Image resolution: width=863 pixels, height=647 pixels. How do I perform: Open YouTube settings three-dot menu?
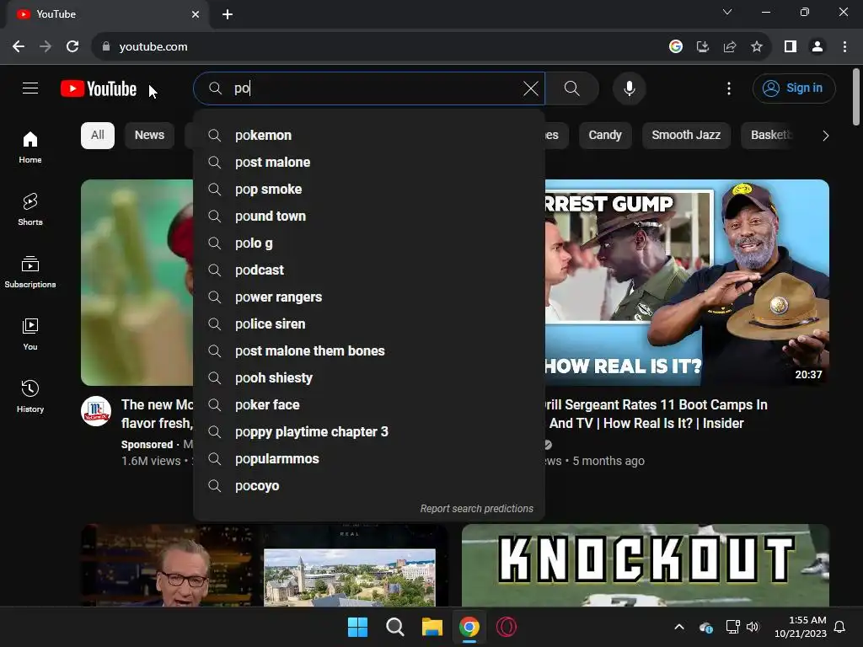[x=729, y=88]
